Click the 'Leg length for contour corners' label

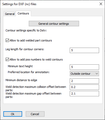pos(25,49)
